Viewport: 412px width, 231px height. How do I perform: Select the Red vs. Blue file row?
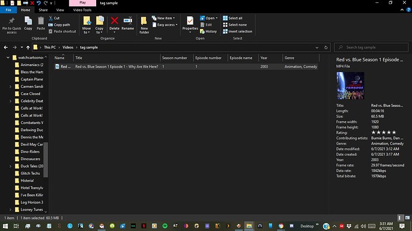coord(186,67)
